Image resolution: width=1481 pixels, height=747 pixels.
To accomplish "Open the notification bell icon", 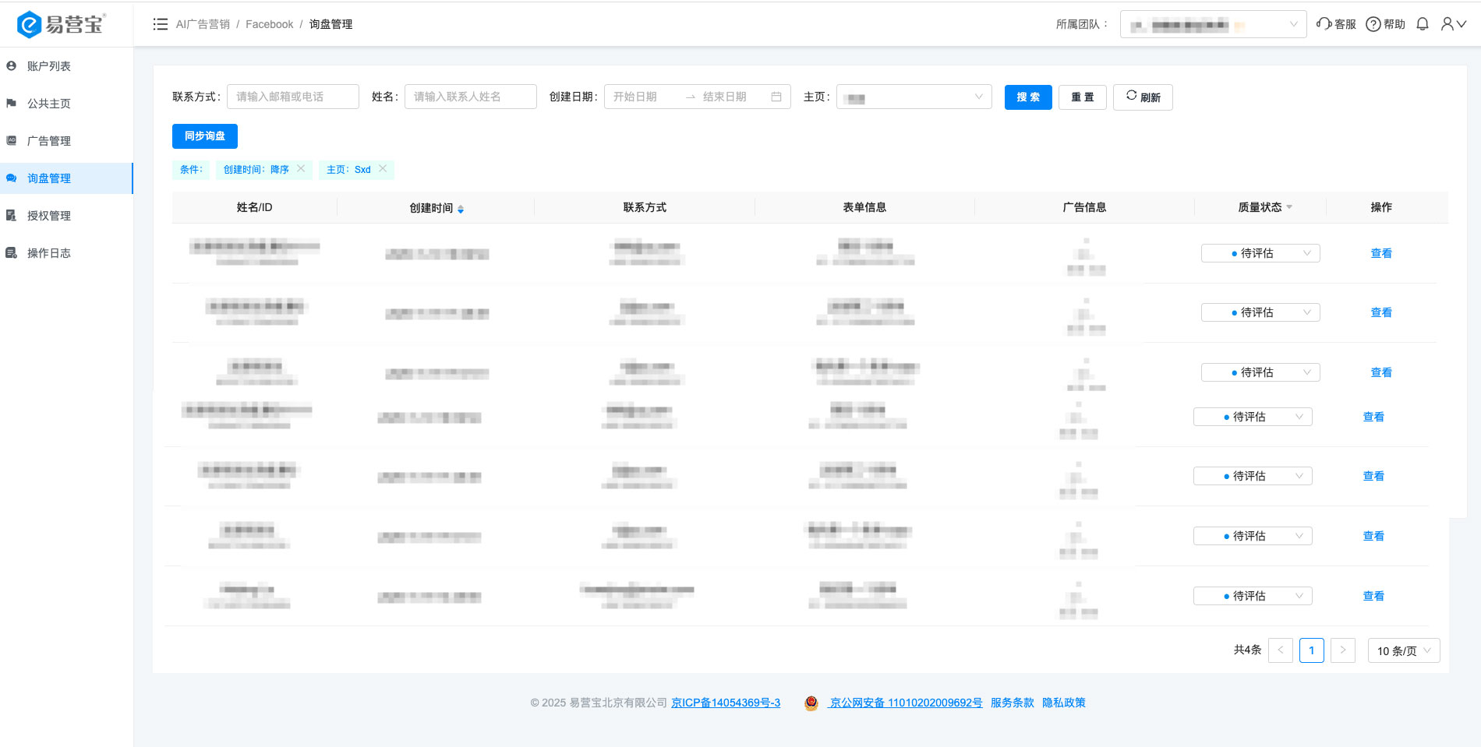I will pos(1422,24).
